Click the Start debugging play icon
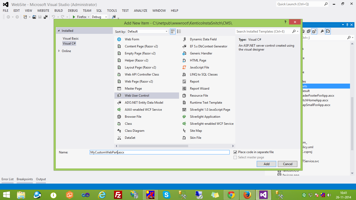The height and width of the screenshot is (200, 356). click(74, 17)
